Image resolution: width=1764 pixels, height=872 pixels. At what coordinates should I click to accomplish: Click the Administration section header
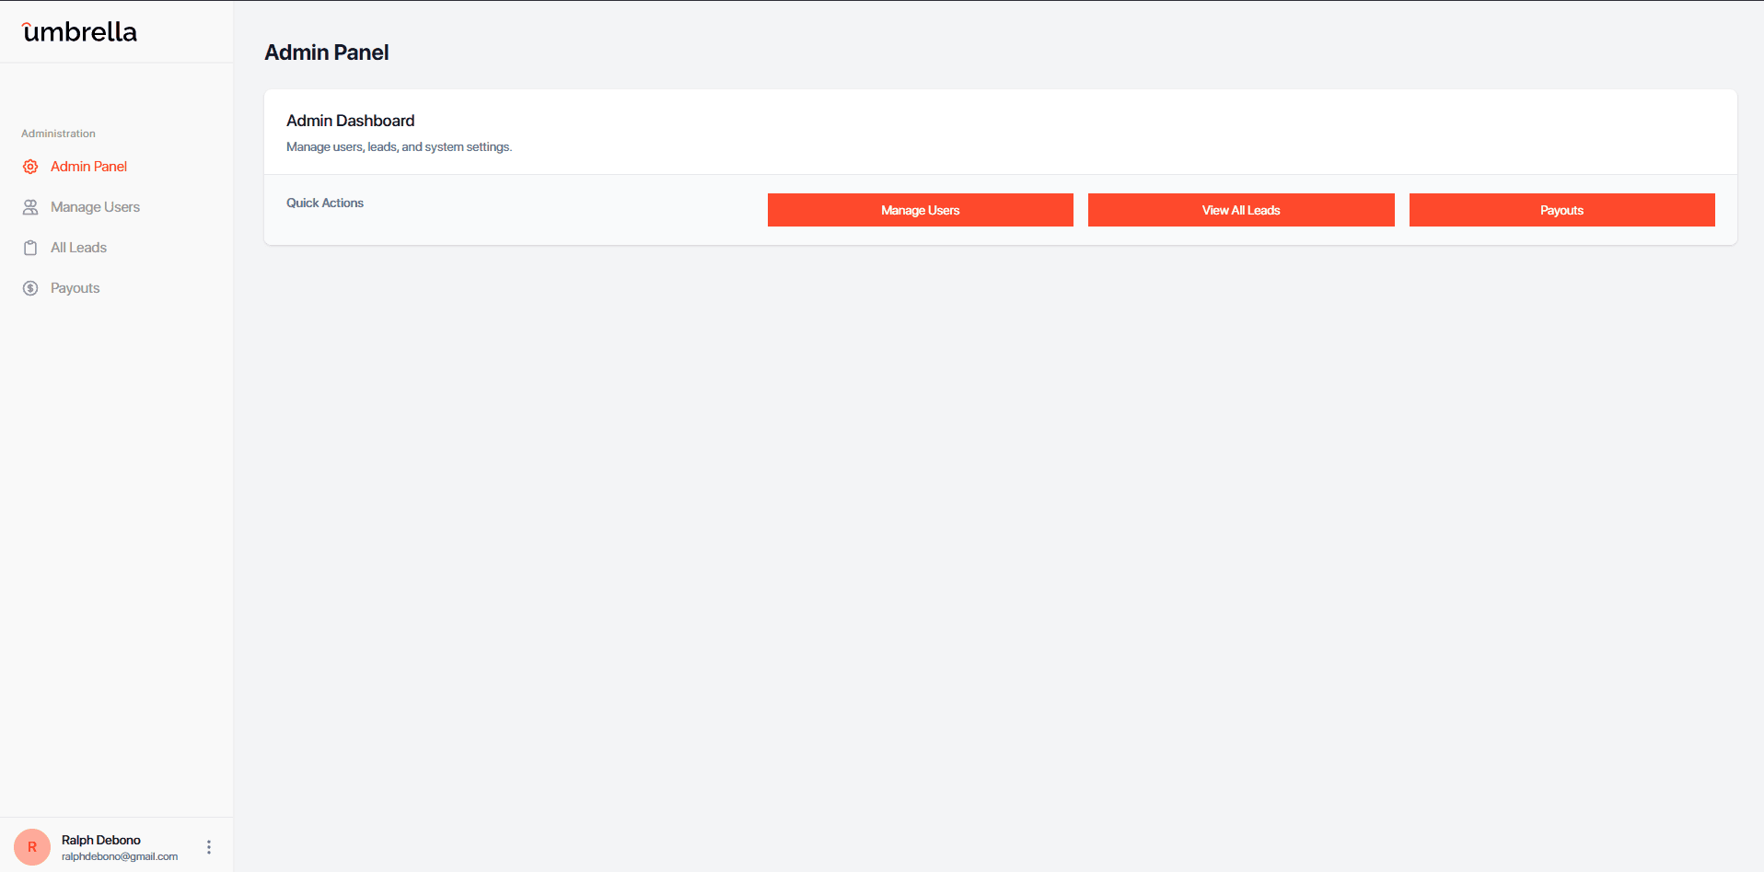click(57, 133)
